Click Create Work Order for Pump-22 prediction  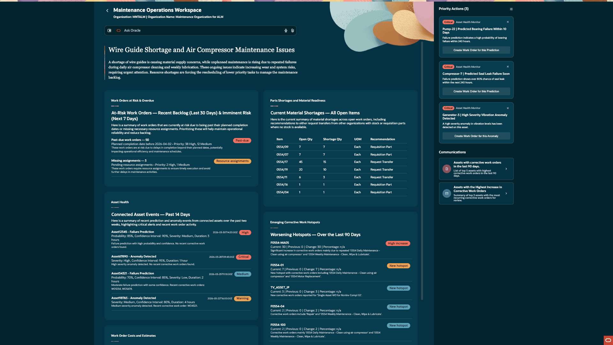[x=476, y=50]
